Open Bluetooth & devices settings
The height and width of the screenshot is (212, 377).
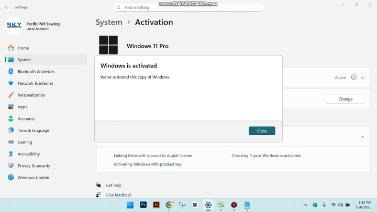pyautogui.click(x=46, y=71)
